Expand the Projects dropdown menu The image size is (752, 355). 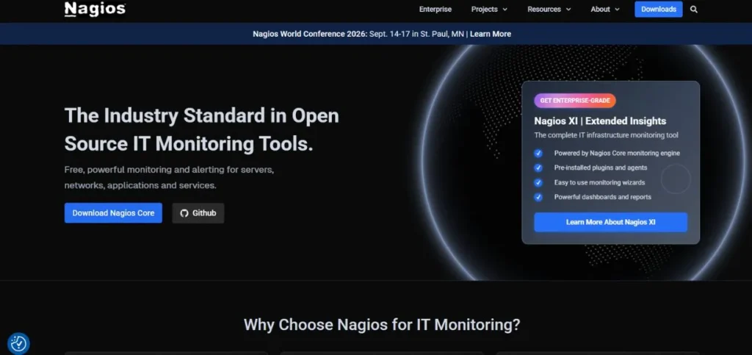pyautogui.click(x=489, y=10)
